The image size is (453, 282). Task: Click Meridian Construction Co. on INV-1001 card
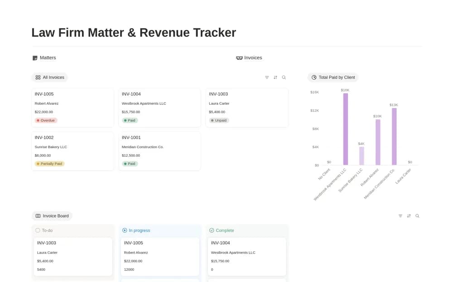point(143,147)
